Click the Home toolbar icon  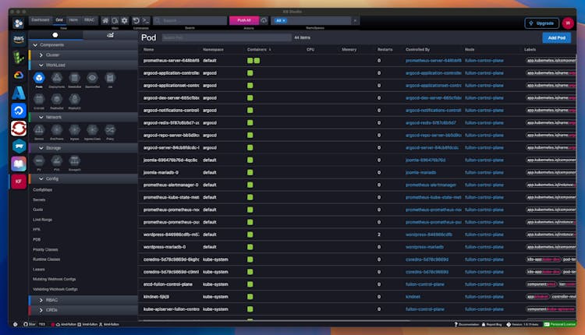[105, 20]
